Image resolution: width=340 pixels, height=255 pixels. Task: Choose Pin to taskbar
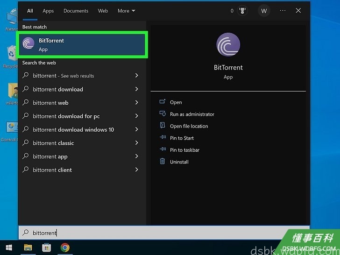pos(184,150)
